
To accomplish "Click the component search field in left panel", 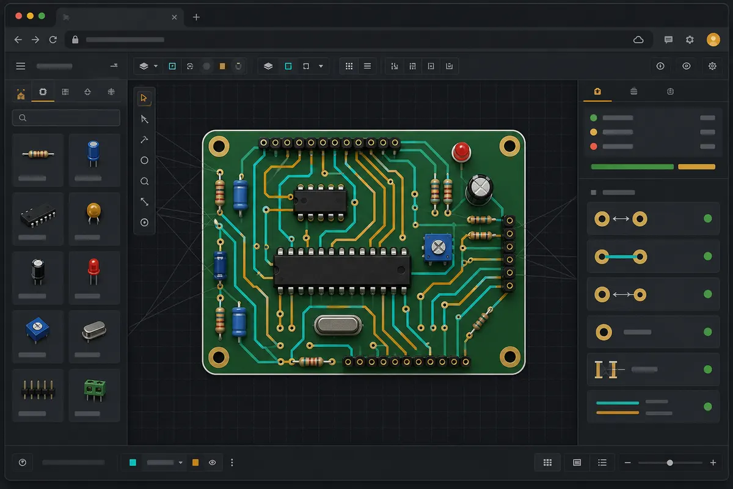I will click(66, 118).
